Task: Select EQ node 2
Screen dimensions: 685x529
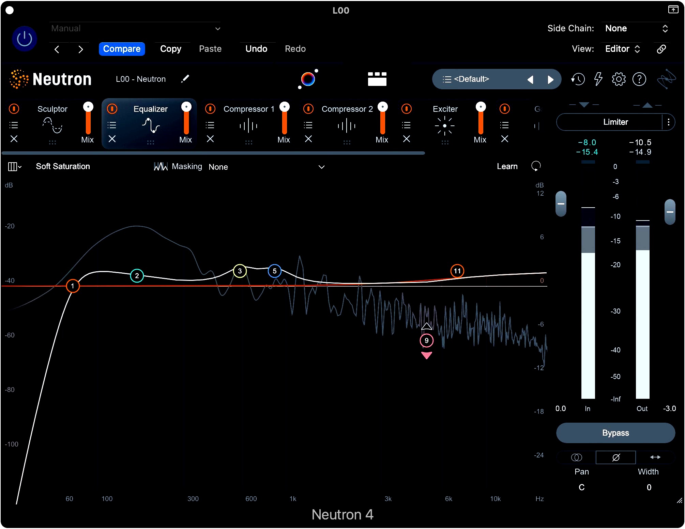Action: [x=137, y=276]
